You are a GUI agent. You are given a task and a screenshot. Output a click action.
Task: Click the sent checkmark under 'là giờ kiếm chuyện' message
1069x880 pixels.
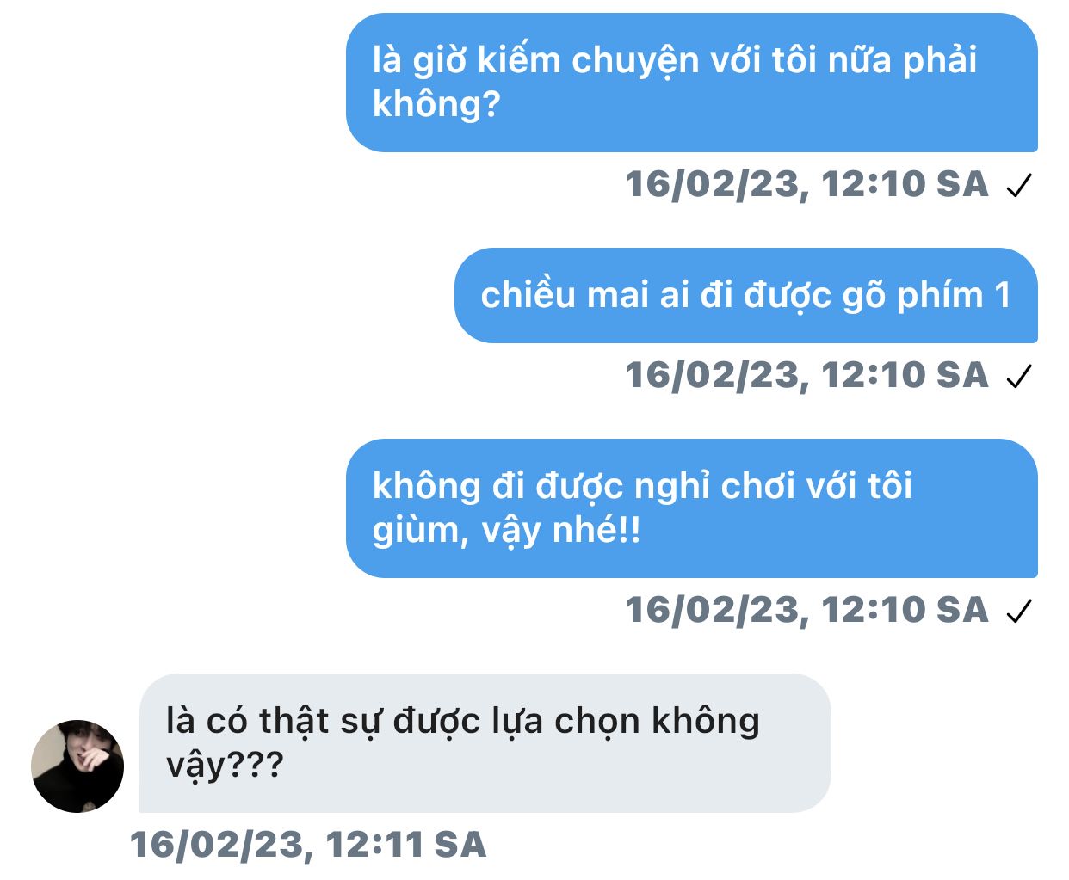point(1019,185)
